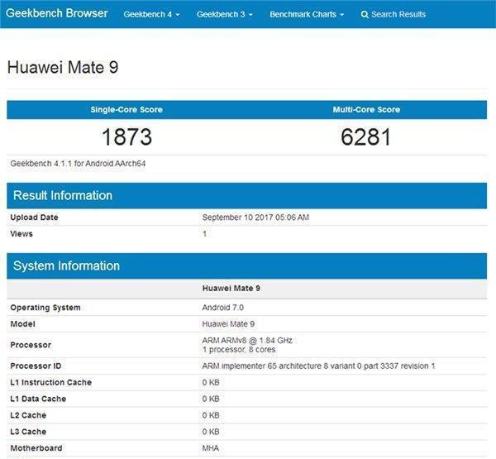496x459 pixels.
Task: Click the L1 Data Cache label
Action: (x=38, y=399)
